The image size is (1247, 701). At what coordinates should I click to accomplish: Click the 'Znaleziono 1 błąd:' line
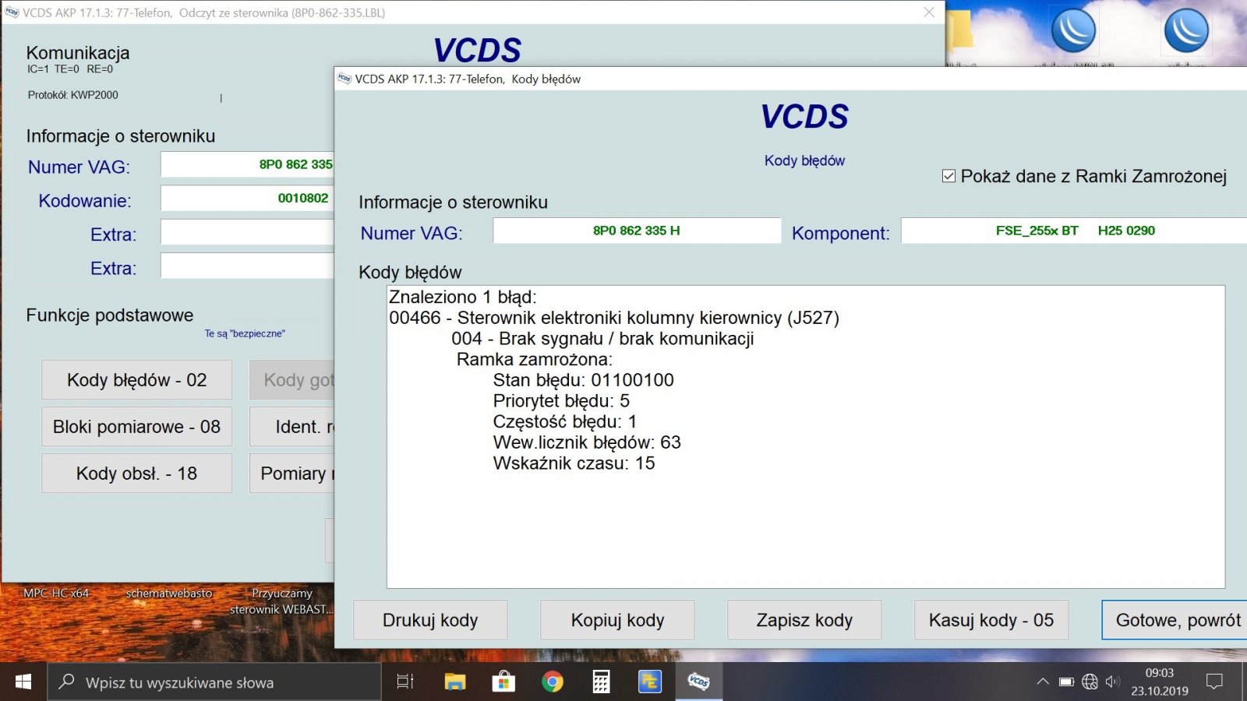463,297
